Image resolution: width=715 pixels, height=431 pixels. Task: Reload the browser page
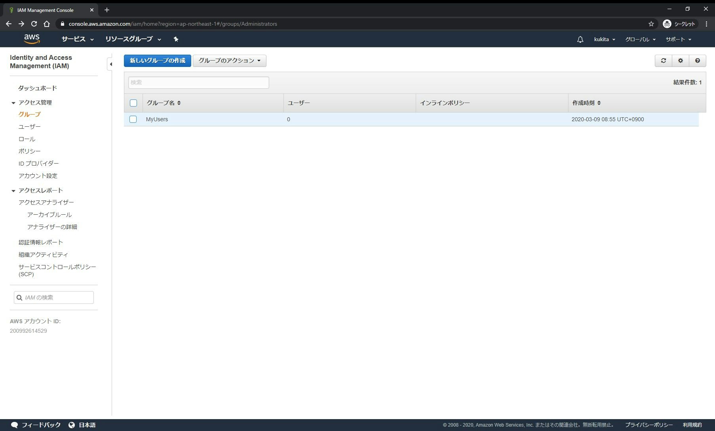pos(34,24)
